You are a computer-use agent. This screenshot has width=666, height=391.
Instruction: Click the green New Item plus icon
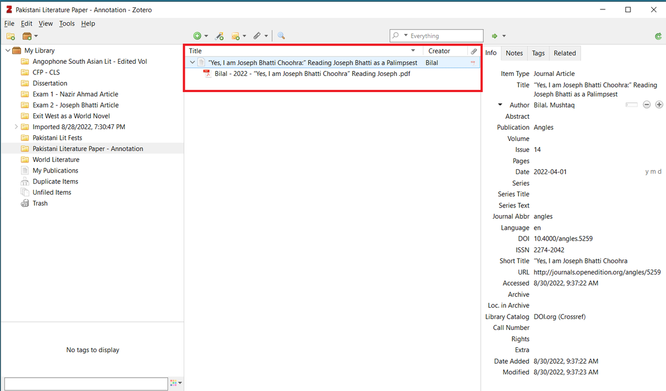pyautogui.click(x=197, y=36)
